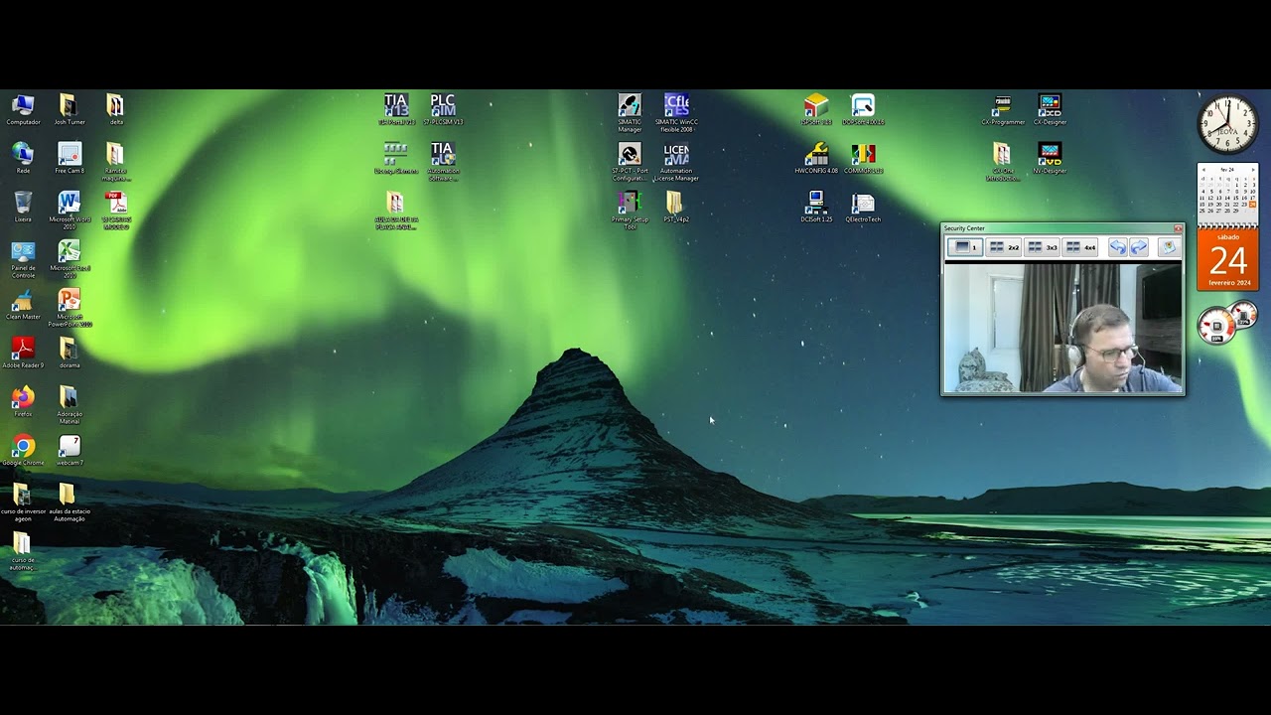Open the PDF document desktop file
The height and width of the screenshot is (715, 1271).
[x=116, y=210]
